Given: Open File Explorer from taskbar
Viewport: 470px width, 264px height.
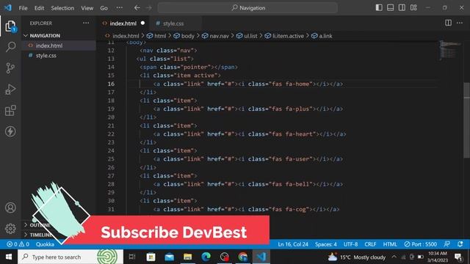Looking at the screenshot, I should click(x=188, y=257).
